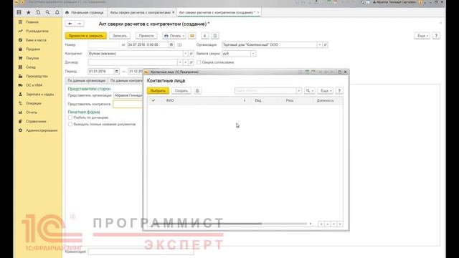Open the magnifier search options dropdown
The height and width of the screenshot is (258, 459).
pyautogui.click(x=310, y=91)
